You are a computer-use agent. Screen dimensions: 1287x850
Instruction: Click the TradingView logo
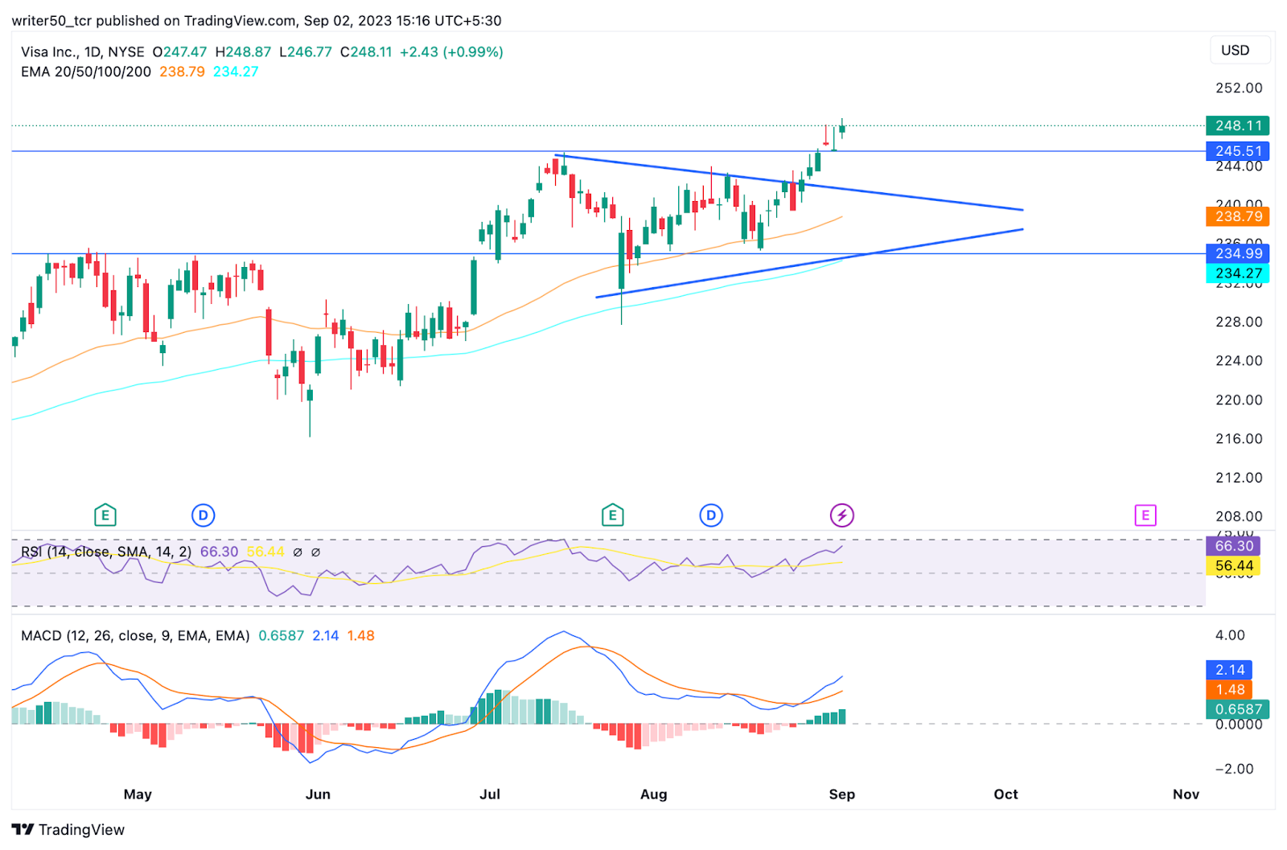23,829
